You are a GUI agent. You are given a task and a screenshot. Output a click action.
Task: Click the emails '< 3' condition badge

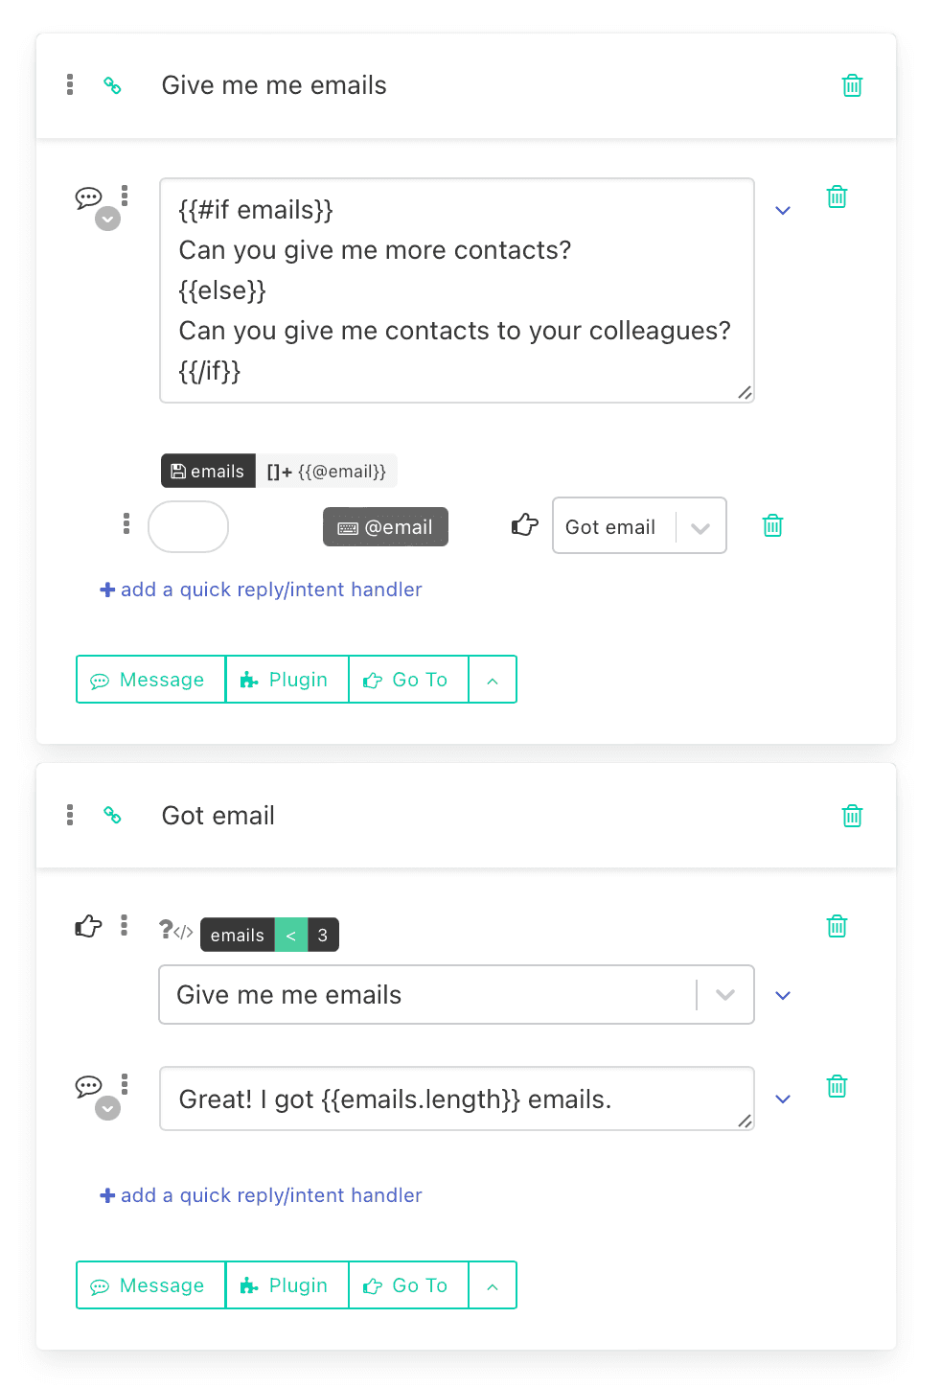269,935
